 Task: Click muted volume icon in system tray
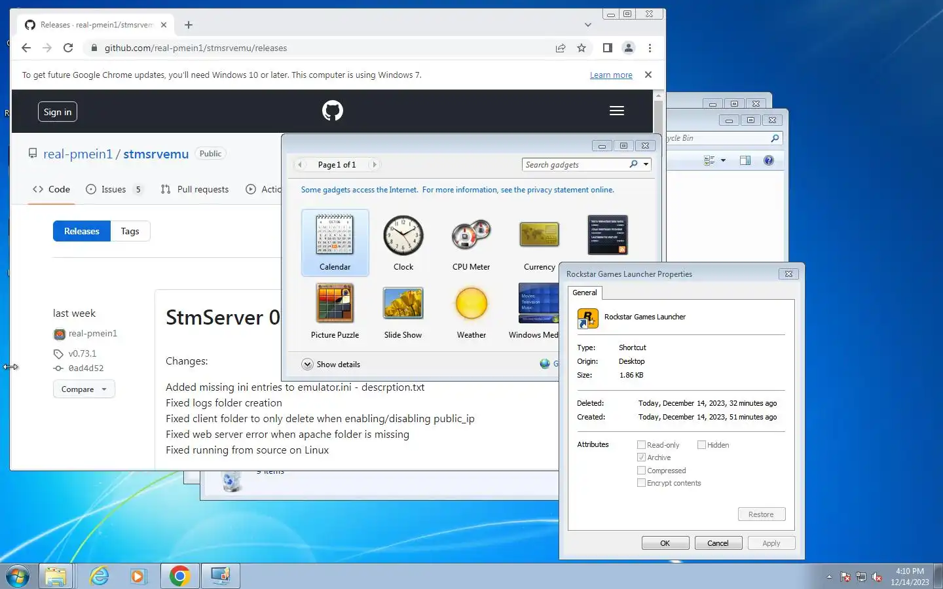tap(878, 577)
